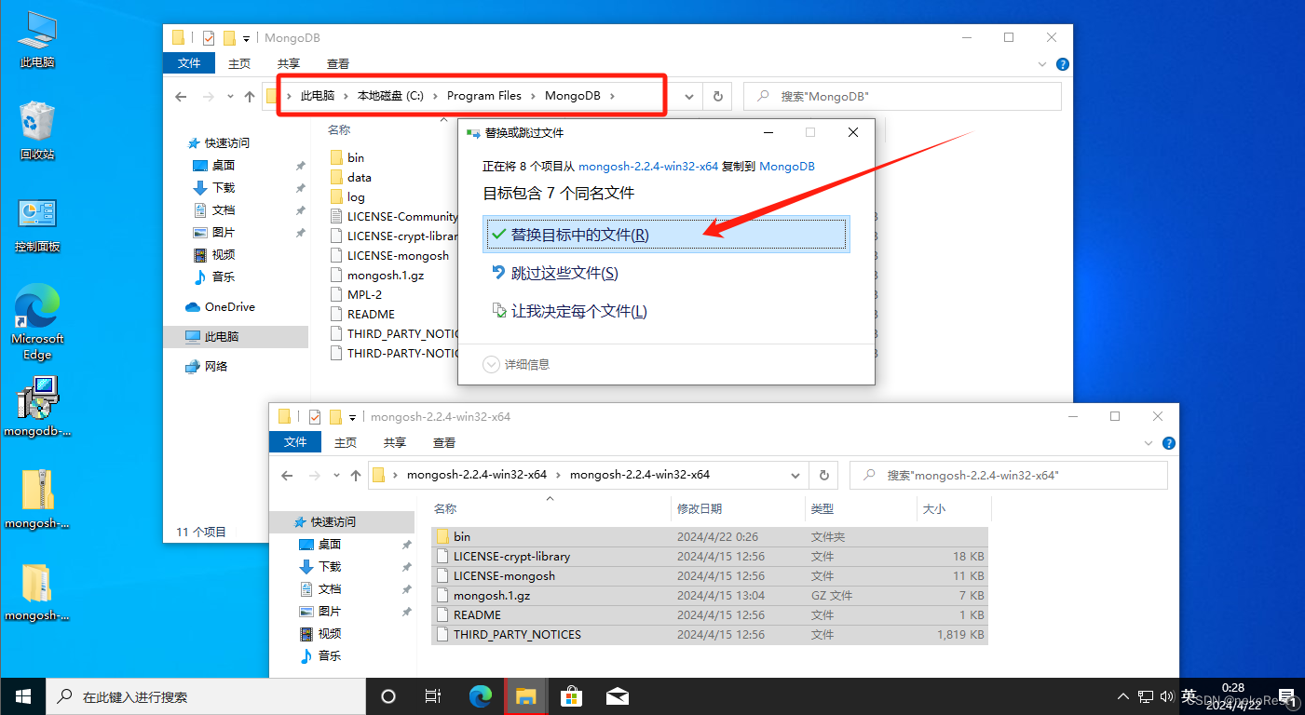
Task: Click the Windows Start button
Action: pos(22,696)
